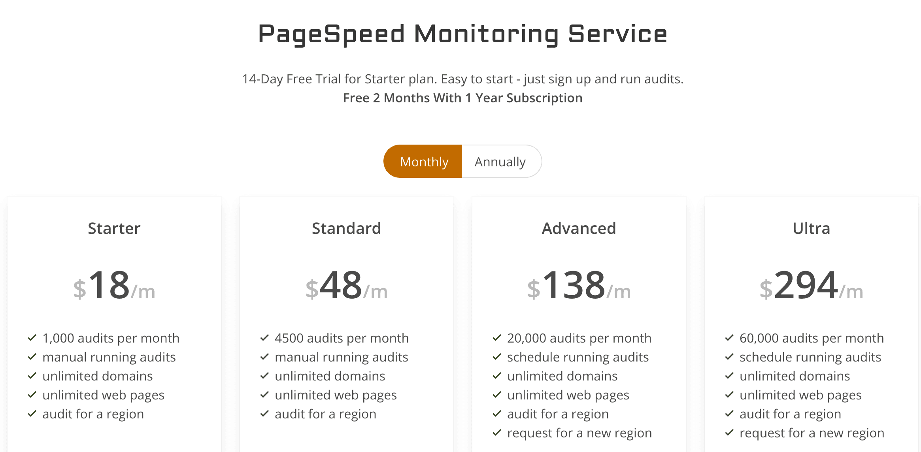921x452 pixels.
Task: Click the $48/m Standard price
Action: [x=347, y=285]
